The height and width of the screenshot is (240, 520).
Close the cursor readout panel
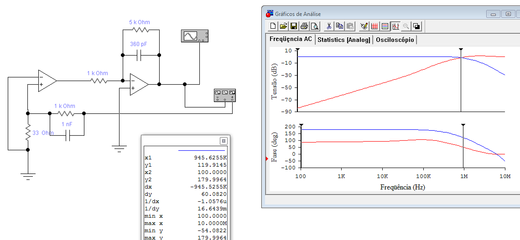click(224, 141)
